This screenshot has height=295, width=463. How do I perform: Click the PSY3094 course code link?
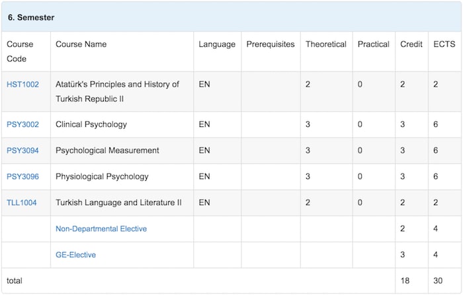pos(22,150)
